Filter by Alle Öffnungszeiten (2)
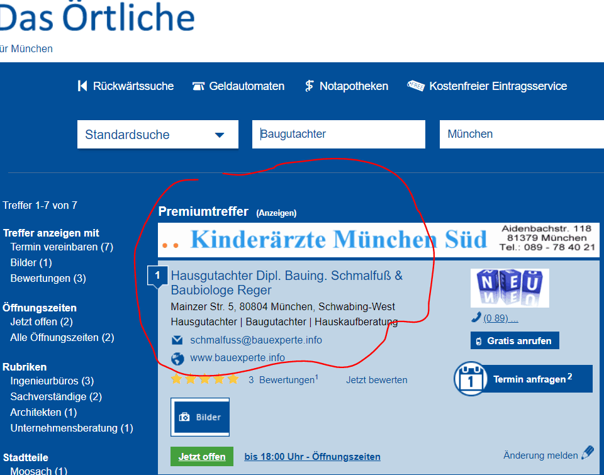 pyautogui.click(x=62, y=337)
